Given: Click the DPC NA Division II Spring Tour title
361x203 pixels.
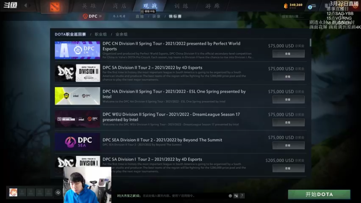Looking at the screenshot, I should click(174, 94).
